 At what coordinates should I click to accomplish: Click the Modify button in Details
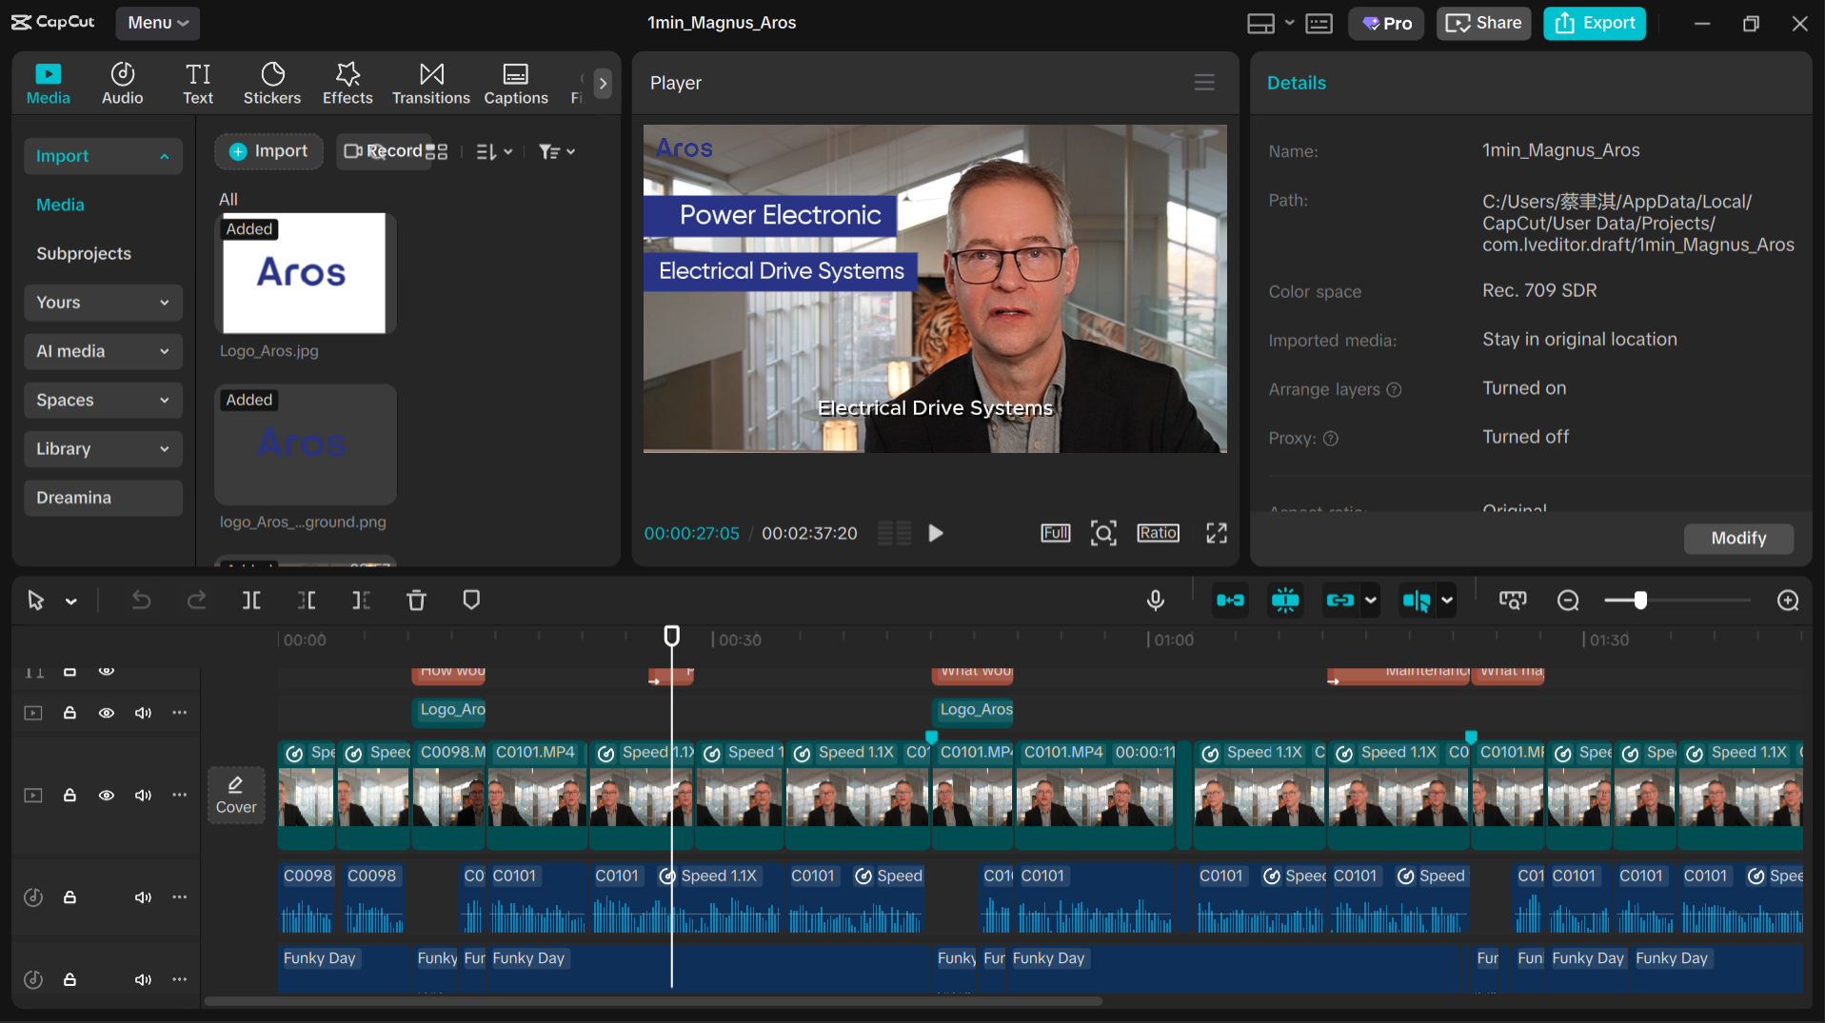[1737, 538]
